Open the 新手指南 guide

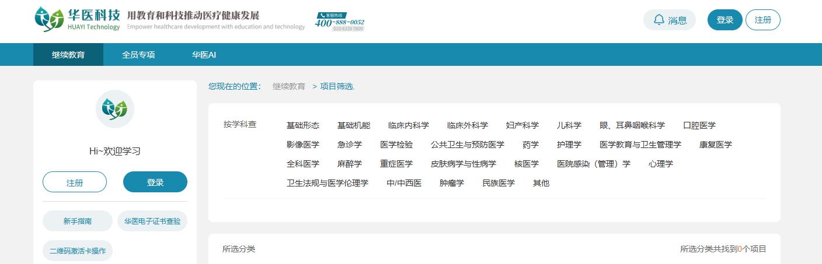(77, 221)
